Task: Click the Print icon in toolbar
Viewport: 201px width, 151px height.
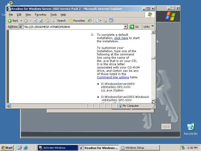Action: click(105, 21)
